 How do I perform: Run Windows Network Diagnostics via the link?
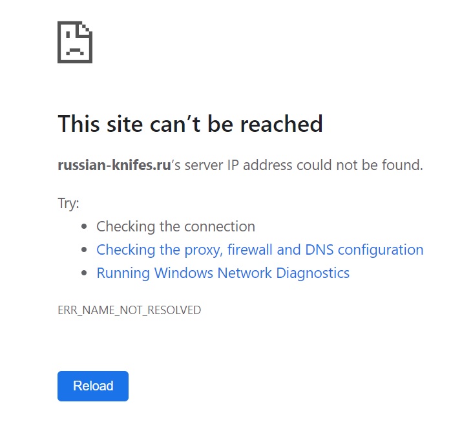[x=223, y=273]
